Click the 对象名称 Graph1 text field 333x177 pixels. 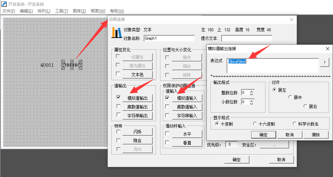tap(169, 38)
